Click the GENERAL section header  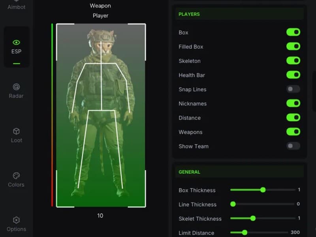coord(239,172)
